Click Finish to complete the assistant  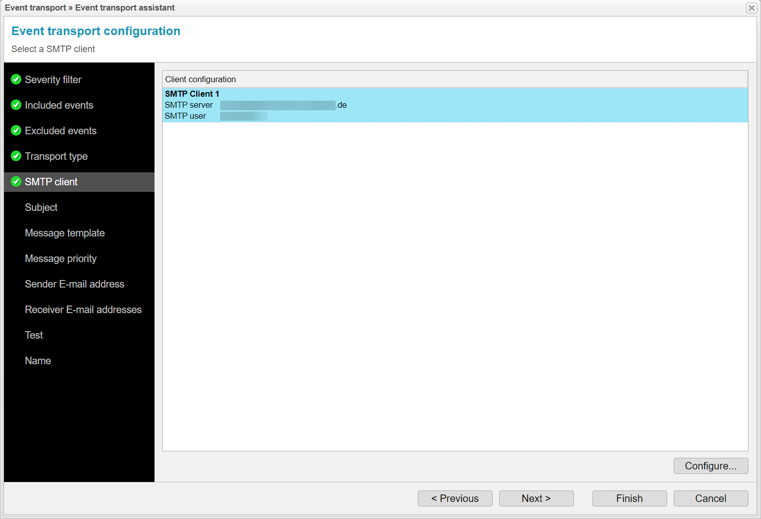click(x=629, y=498)
